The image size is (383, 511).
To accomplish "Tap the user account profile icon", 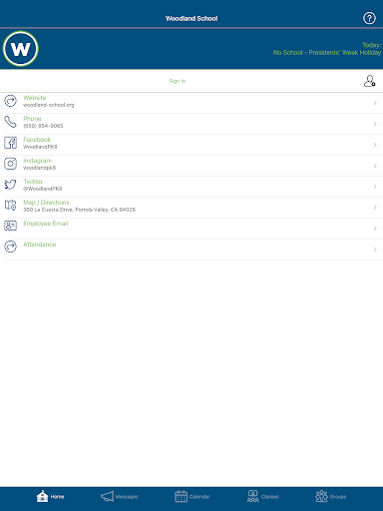I will [369, 81].
